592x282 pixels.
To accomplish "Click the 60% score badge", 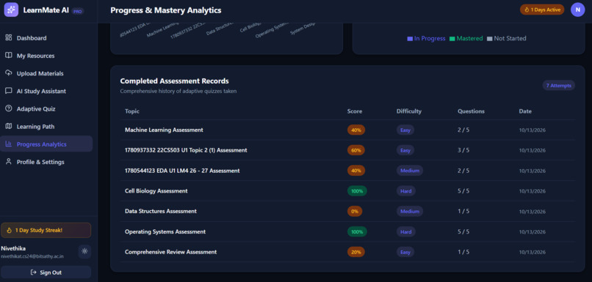I will point(356,150).
